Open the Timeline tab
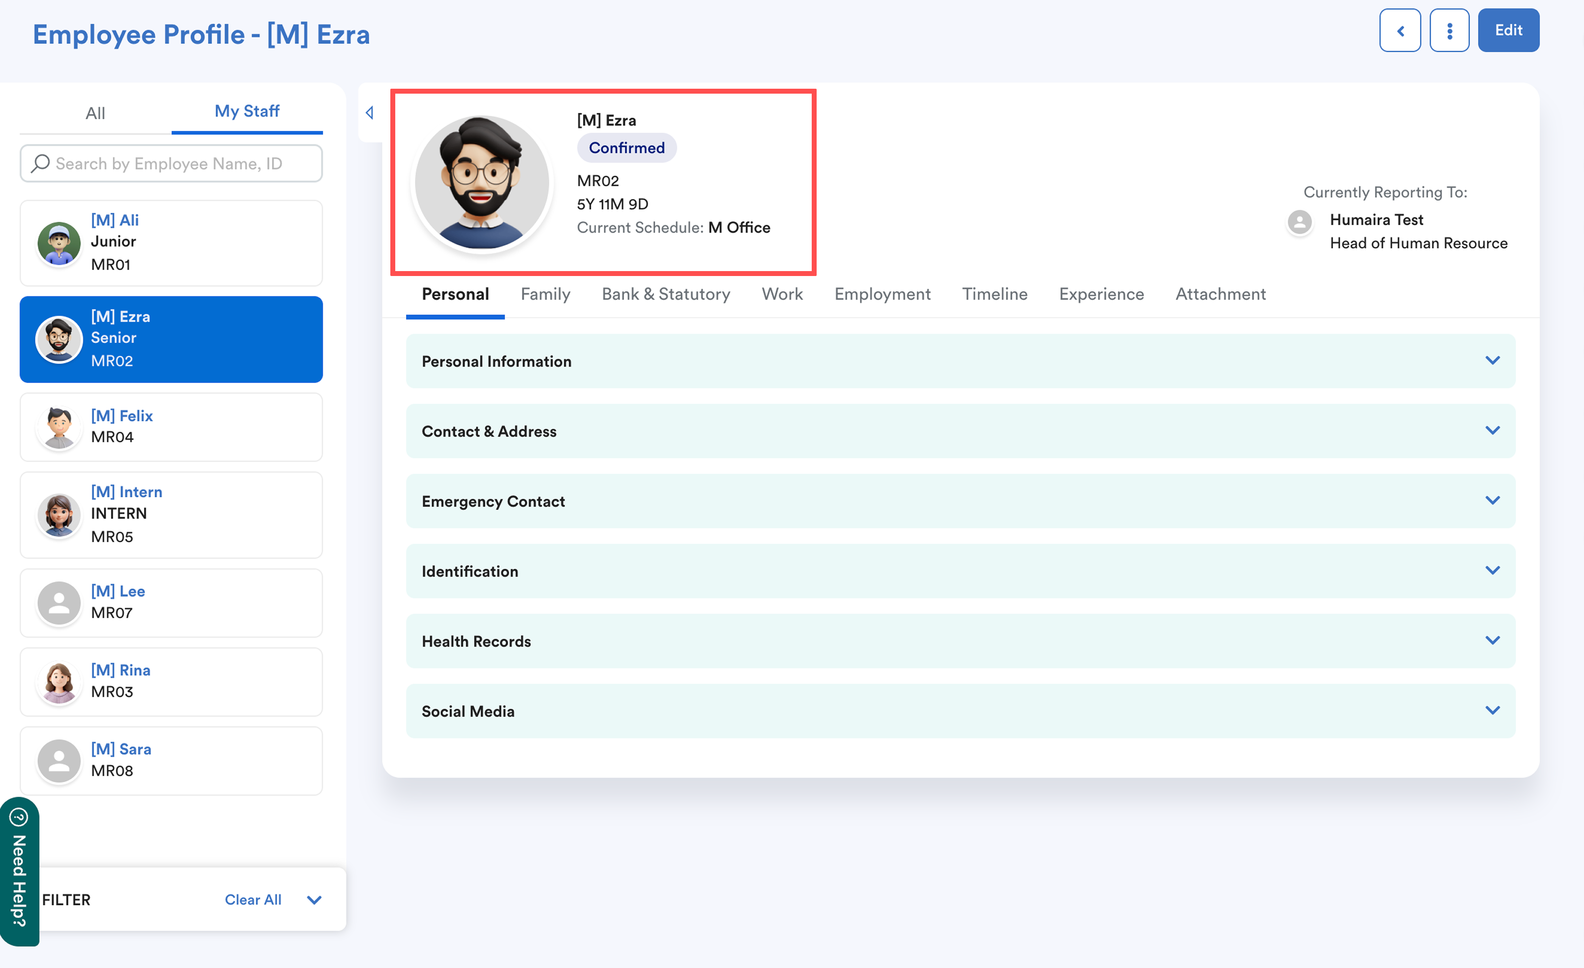Screen dimensions: 1584x968 point(994,294)
